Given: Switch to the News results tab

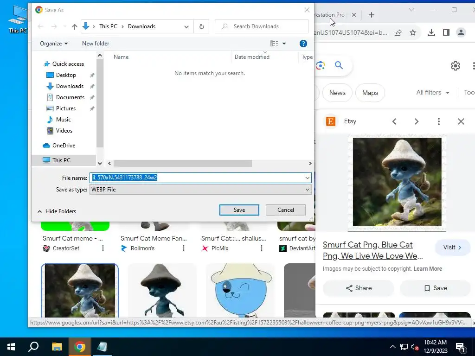Looking at the screenshot, I should (x=337, y=93).
